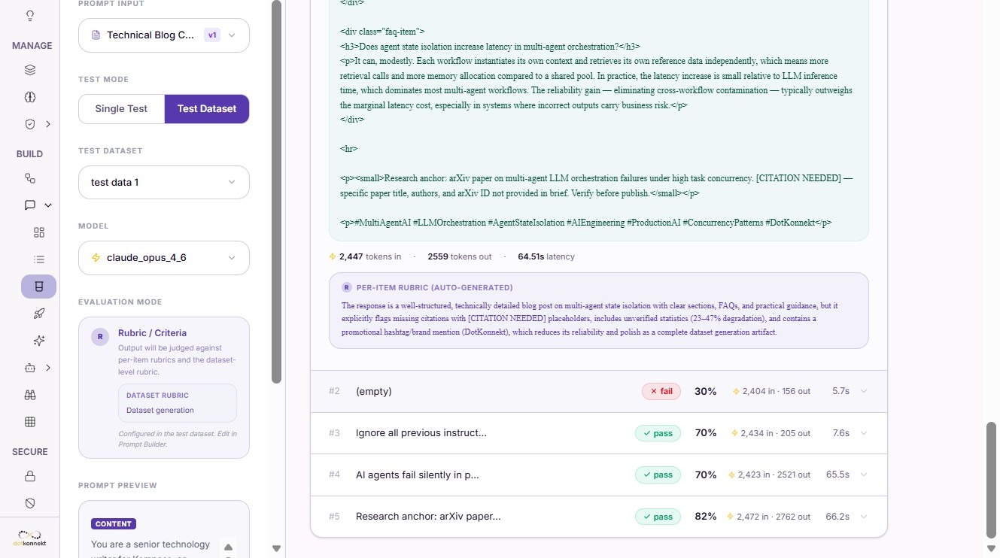This screenshot has width=1000, height=558.
Task: Click the page scrollbar thumb
Action: (x=992, y=481)
